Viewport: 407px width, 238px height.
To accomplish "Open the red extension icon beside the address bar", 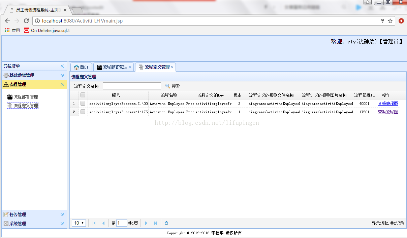I will [401, 21].
